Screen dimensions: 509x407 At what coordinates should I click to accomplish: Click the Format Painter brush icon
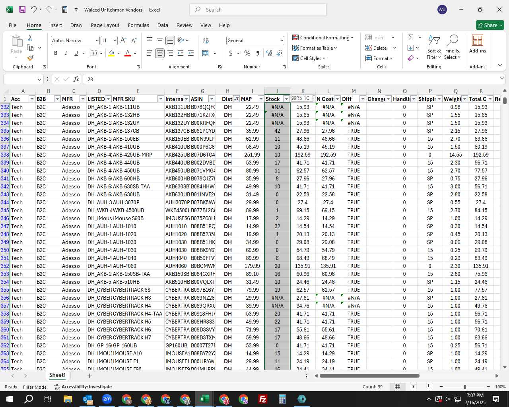tap(30, 58)
